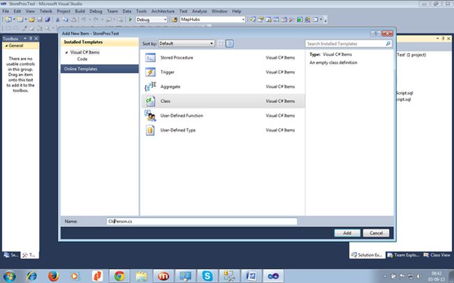
Task: Select the Aggregate template icon
Action: (x=150, y=86)
